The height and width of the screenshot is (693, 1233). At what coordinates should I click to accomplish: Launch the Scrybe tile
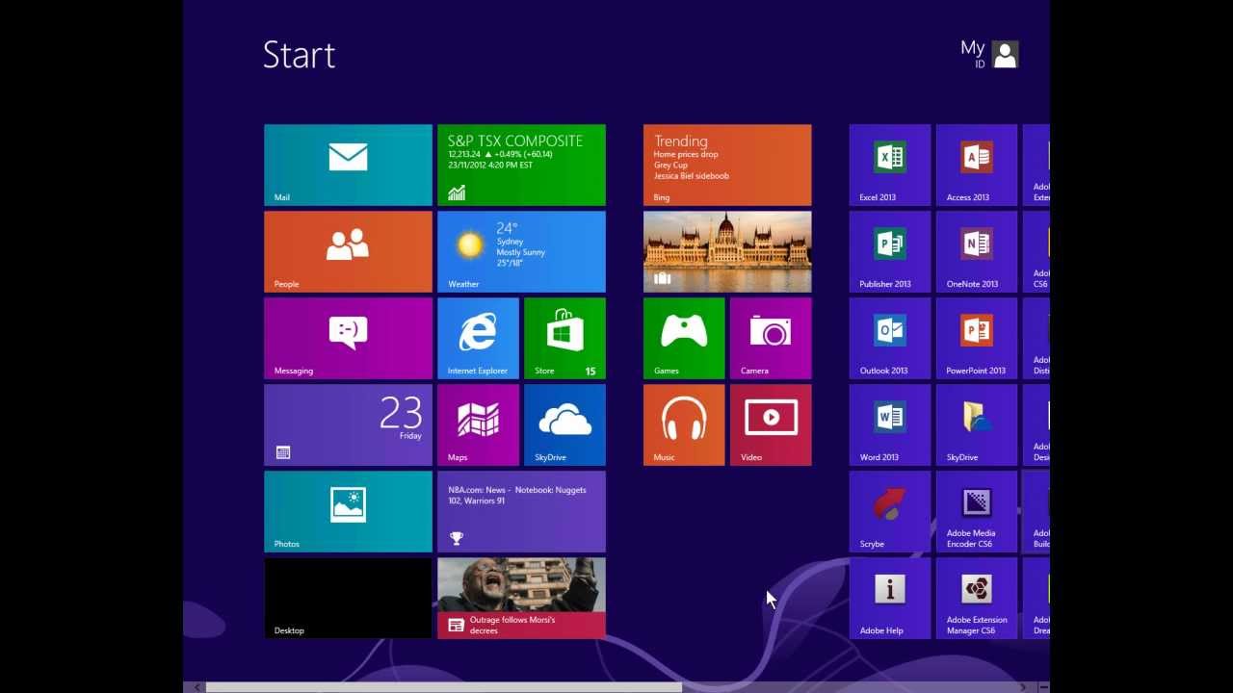click(x=890, y=511)
